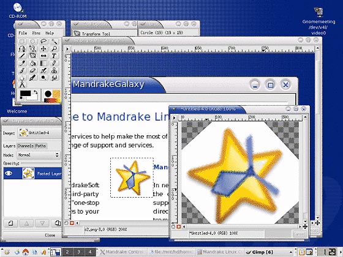This screenshot has width=343, height=257.
Task: Choose the Text tool marked T
Action: (55, 56)
